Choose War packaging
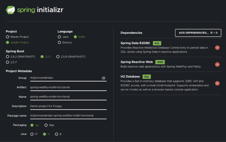The height and width of the screenshot is (142, 226). click(x=46, y=125)
